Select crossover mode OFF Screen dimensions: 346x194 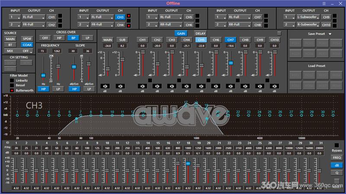(x=45, y=38)
